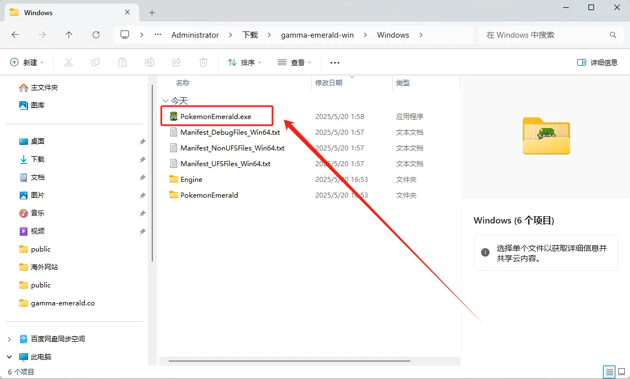Collapse the 此电脑 tree node
This screenshot has width=630, height=379.
(x=9, y=357)
